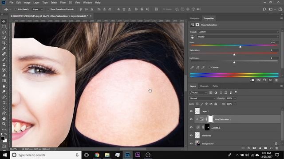Screen dimensions: 284x159
Task: Delete the adjustment layer from Properties panel
Action: click(276, 80)
